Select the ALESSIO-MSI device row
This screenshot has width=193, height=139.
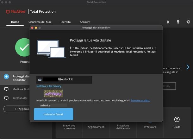pos(15,98)
